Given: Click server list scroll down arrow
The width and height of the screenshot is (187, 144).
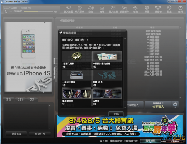Looking at the screenshot, I should click(180, 98).
